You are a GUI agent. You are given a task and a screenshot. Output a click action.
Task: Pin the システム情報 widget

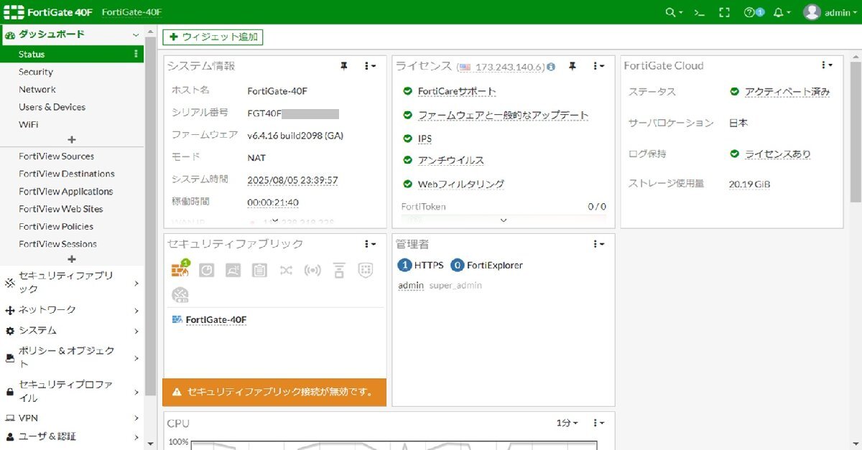pyautogui.click(x=344, y=66)
